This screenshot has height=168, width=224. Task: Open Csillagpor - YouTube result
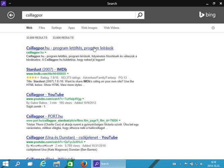[45, 94]
